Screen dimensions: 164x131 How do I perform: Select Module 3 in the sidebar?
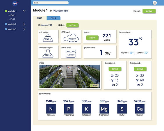click(12, 29)
